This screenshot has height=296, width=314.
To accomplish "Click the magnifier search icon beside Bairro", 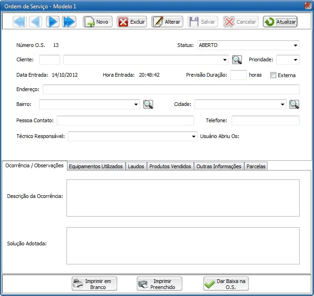I will point(148,104).
